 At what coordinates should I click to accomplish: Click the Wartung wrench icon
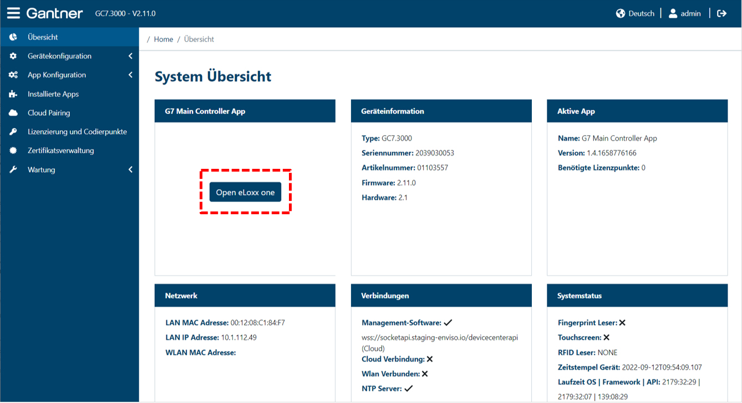pos(13,169)
